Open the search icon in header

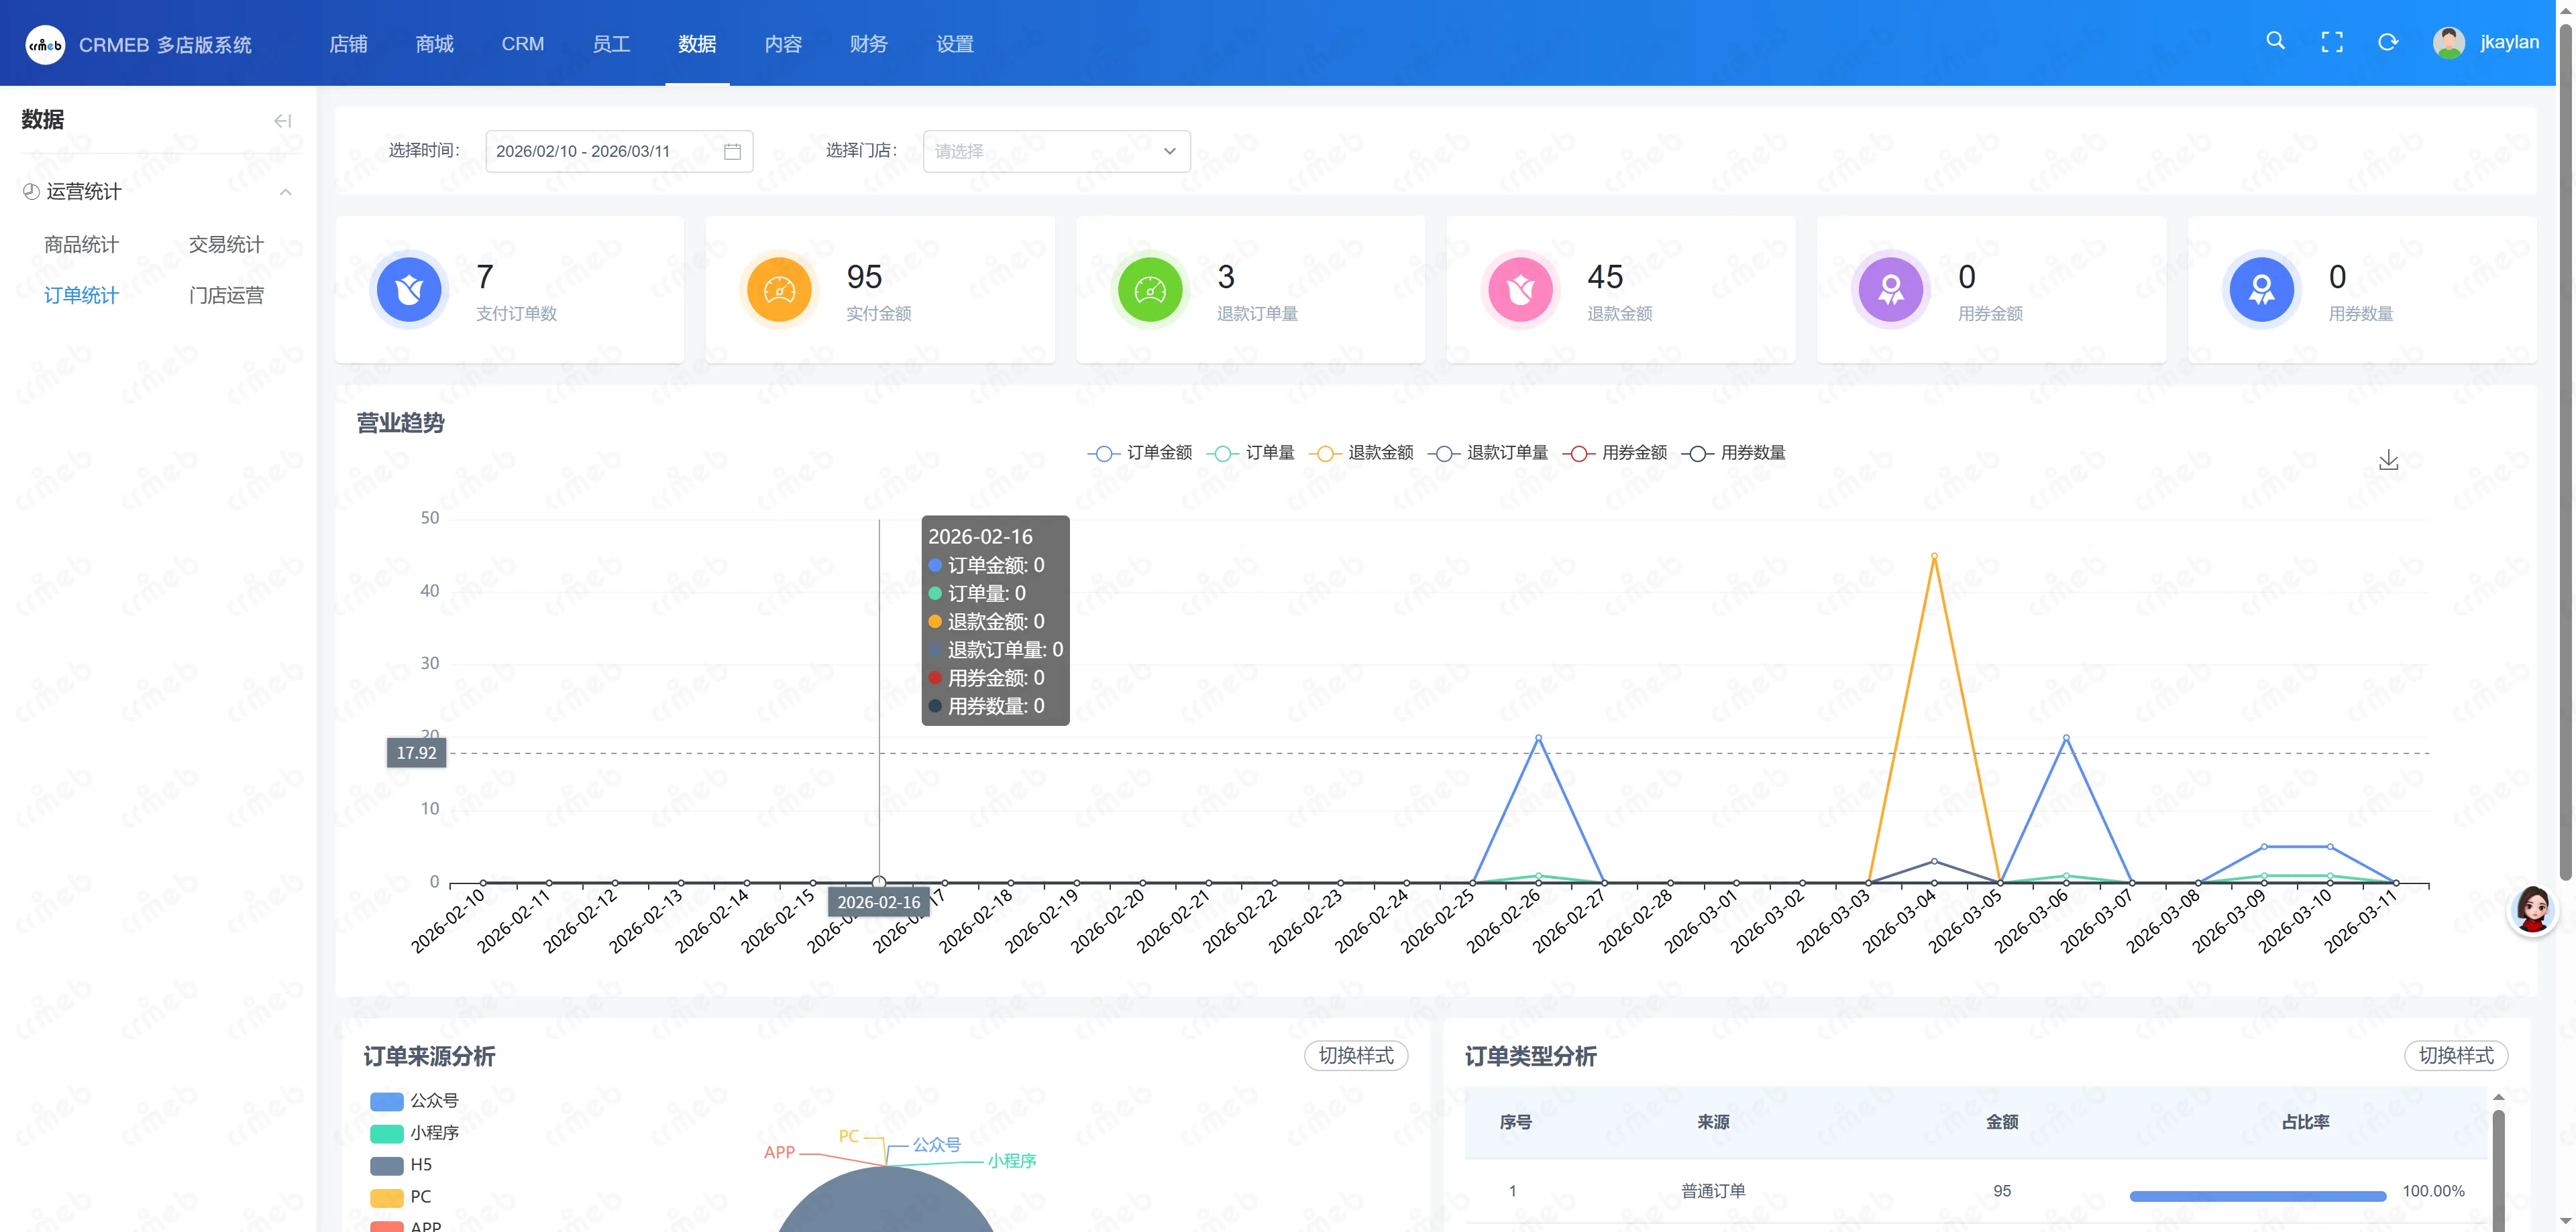click(x=2275, y=42)
